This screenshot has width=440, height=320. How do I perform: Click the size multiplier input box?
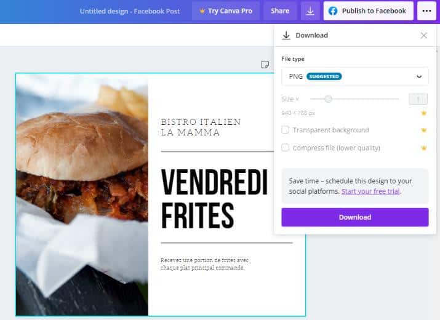tap(418, 99)
